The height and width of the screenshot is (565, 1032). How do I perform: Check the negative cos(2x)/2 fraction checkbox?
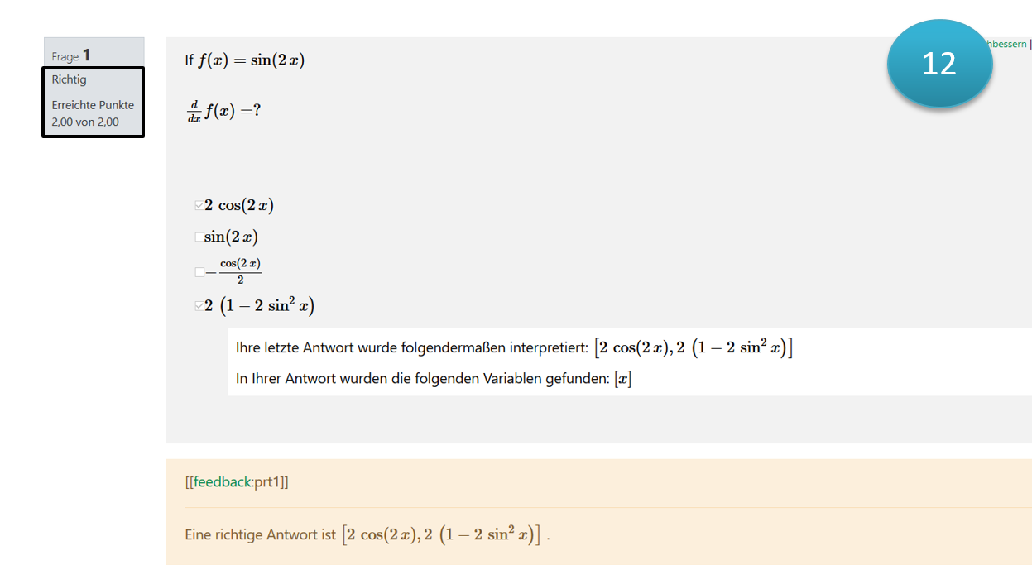coord(199,271)
